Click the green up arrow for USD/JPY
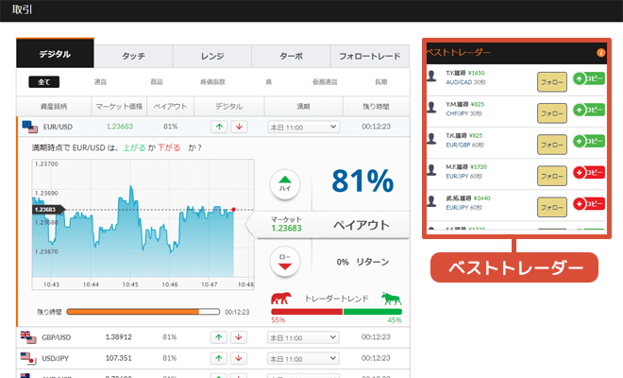623x378 pixels. point(219,358)
